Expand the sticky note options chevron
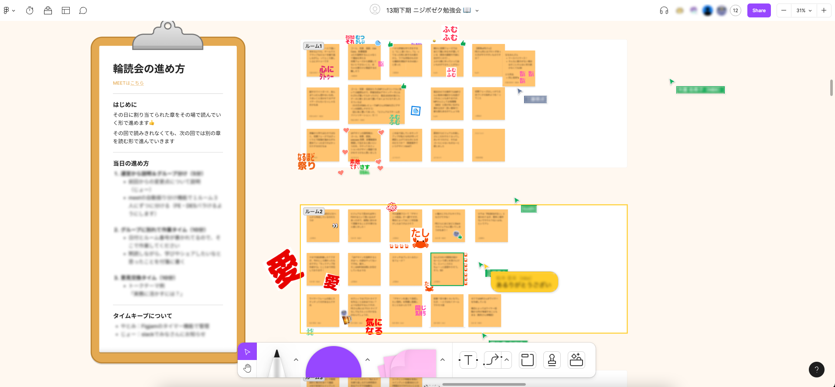Image resolution: width=835 pixels, height=387 pixels. tap(443, 360)
